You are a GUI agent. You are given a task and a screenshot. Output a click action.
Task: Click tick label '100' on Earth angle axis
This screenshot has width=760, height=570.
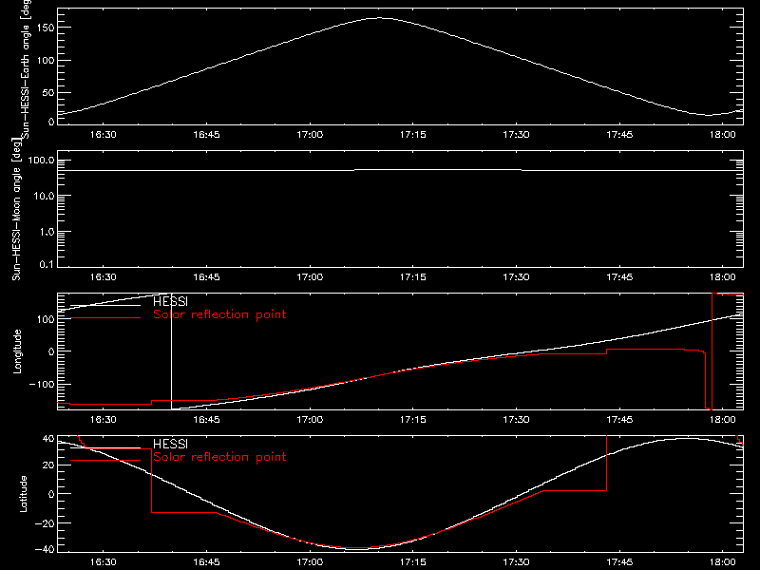pyautogui.click(x=45, y=60)
